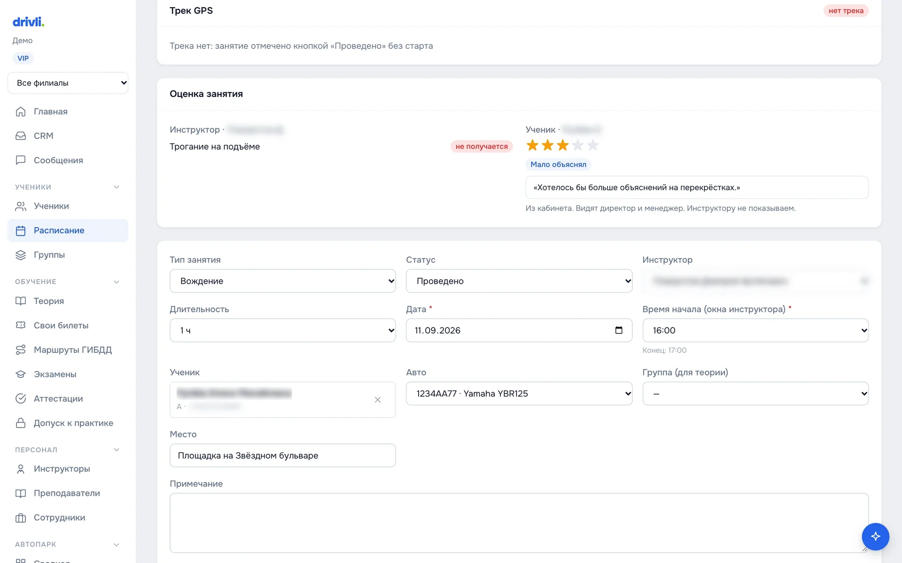Collapse the УЧЕНИКИ sidebar section
This screenshot has width=902, height=563.
[x=117, y=187]
